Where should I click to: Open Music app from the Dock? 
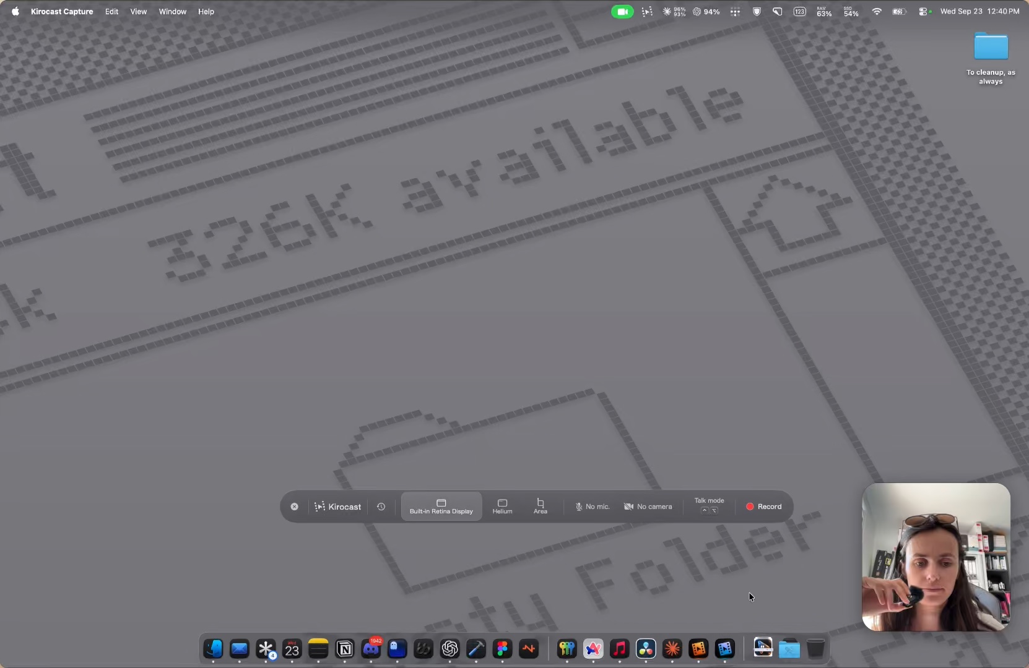coord(619,648)
